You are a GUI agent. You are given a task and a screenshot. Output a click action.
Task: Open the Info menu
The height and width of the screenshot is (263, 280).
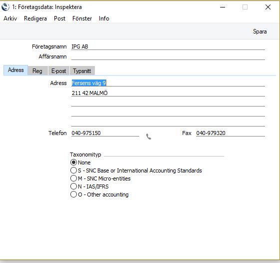[104, 18]
